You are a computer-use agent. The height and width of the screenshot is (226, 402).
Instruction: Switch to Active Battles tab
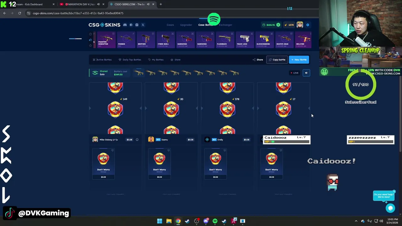(102, 60)
